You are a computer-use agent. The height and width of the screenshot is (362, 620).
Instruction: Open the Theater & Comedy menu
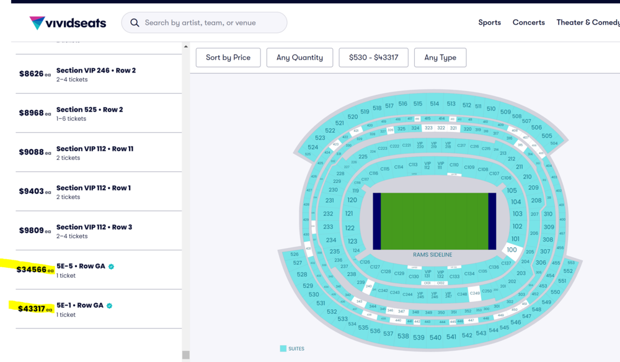tap(587, 22)
